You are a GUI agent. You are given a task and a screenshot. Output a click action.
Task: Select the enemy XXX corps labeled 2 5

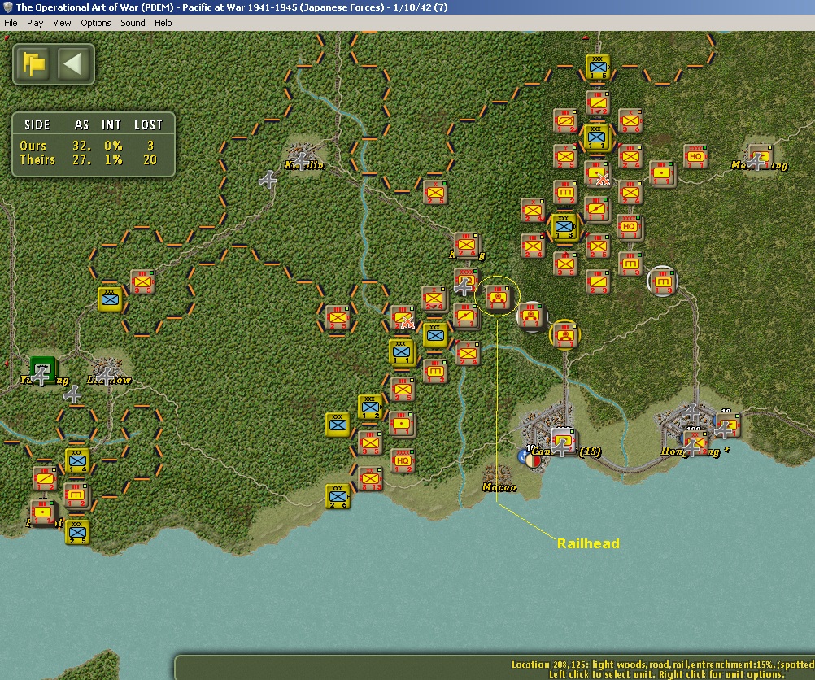tap(77, 532)
